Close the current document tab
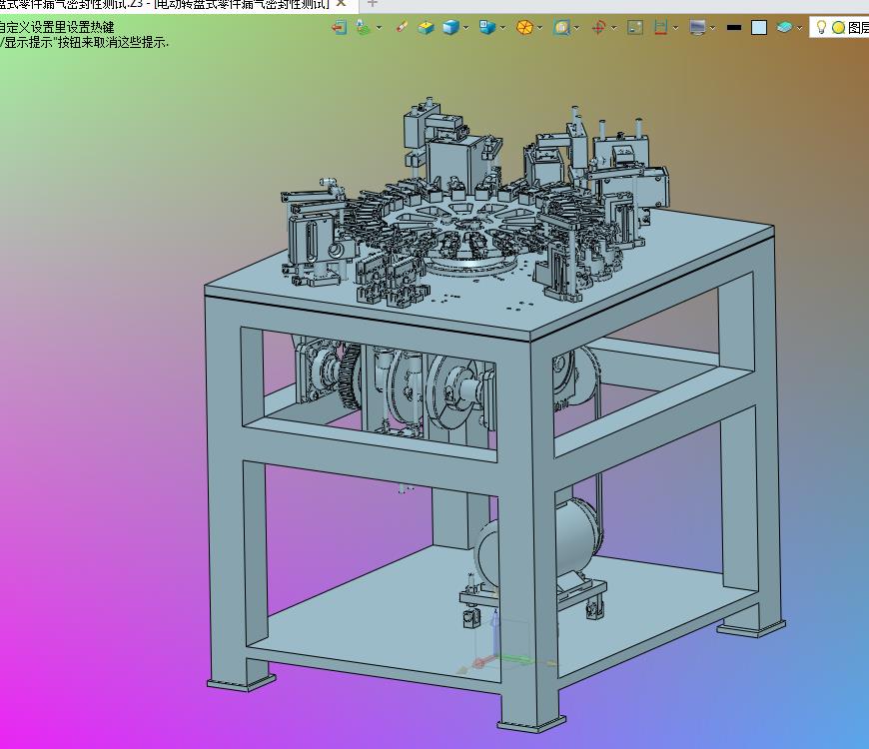This screenshot has height=749, width=869. pyautogui.click(x=341, y=3)
